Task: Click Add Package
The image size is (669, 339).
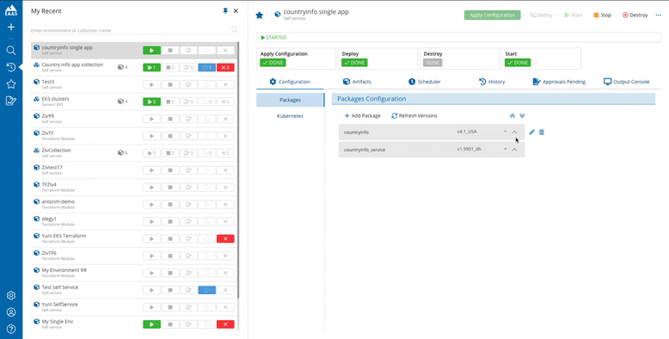Action: coord(362,115)
